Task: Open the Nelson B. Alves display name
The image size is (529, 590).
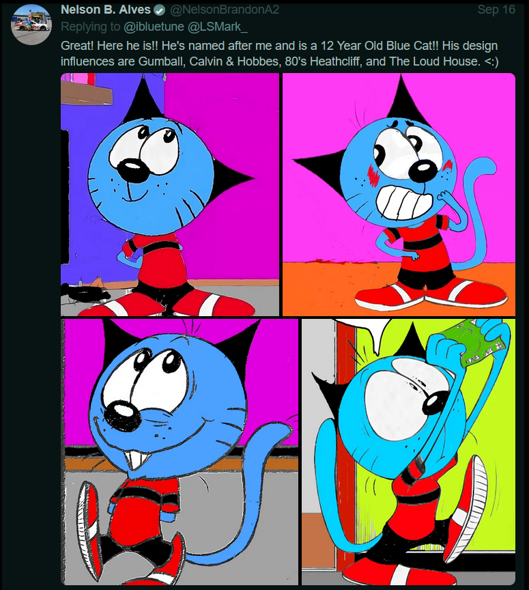Action: pos(106,10)
